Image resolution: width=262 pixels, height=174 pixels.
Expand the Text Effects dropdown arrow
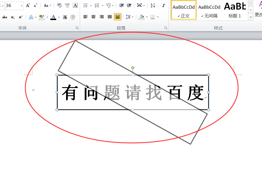[36, 17]
